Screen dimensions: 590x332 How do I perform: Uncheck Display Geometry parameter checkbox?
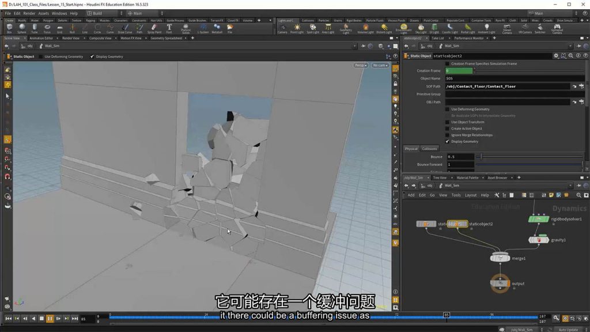tap(447, 142)
